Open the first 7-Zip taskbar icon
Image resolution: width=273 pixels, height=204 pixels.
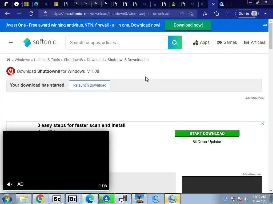click(x=57, y=199)
